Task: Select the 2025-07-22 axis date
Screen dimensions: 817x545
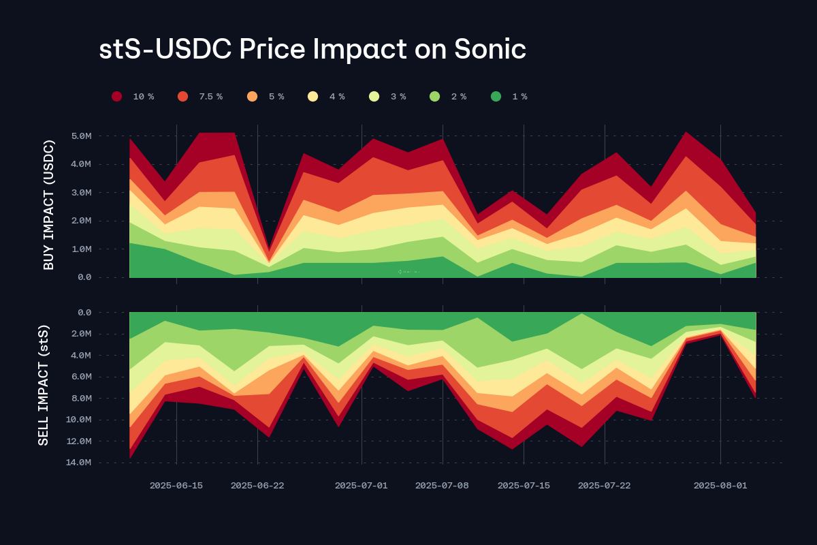Action: pyautogui.click(x=605, y=486)
